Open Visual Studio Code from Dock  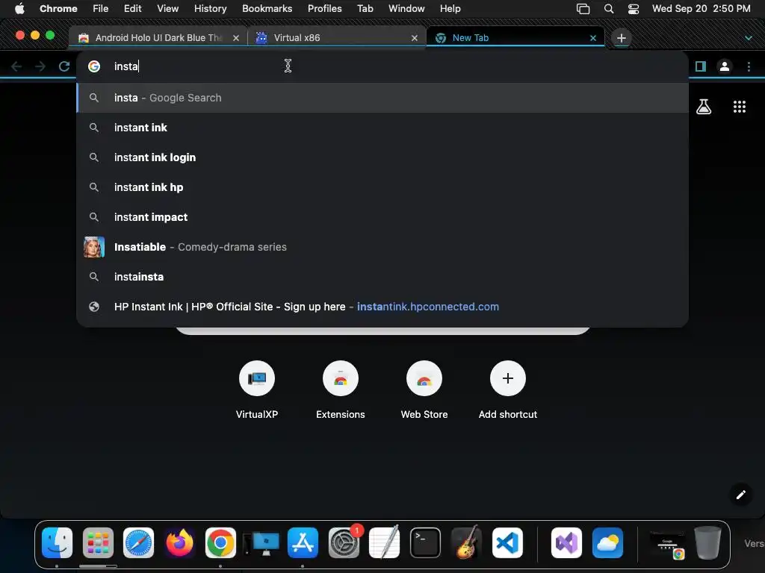pos(507,543)
